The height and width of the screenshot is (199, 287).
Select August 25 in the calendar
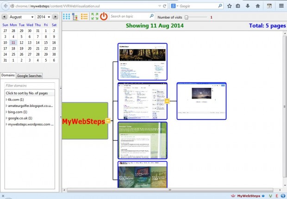(x=13, y=54)
